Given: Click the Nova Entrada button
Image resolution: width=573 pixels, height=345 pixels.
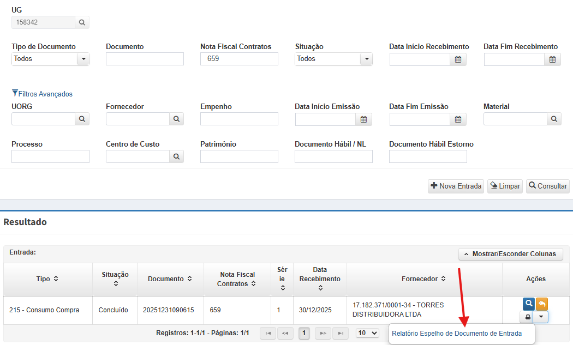Looking at the screenshot, I should tap(456, 186).
